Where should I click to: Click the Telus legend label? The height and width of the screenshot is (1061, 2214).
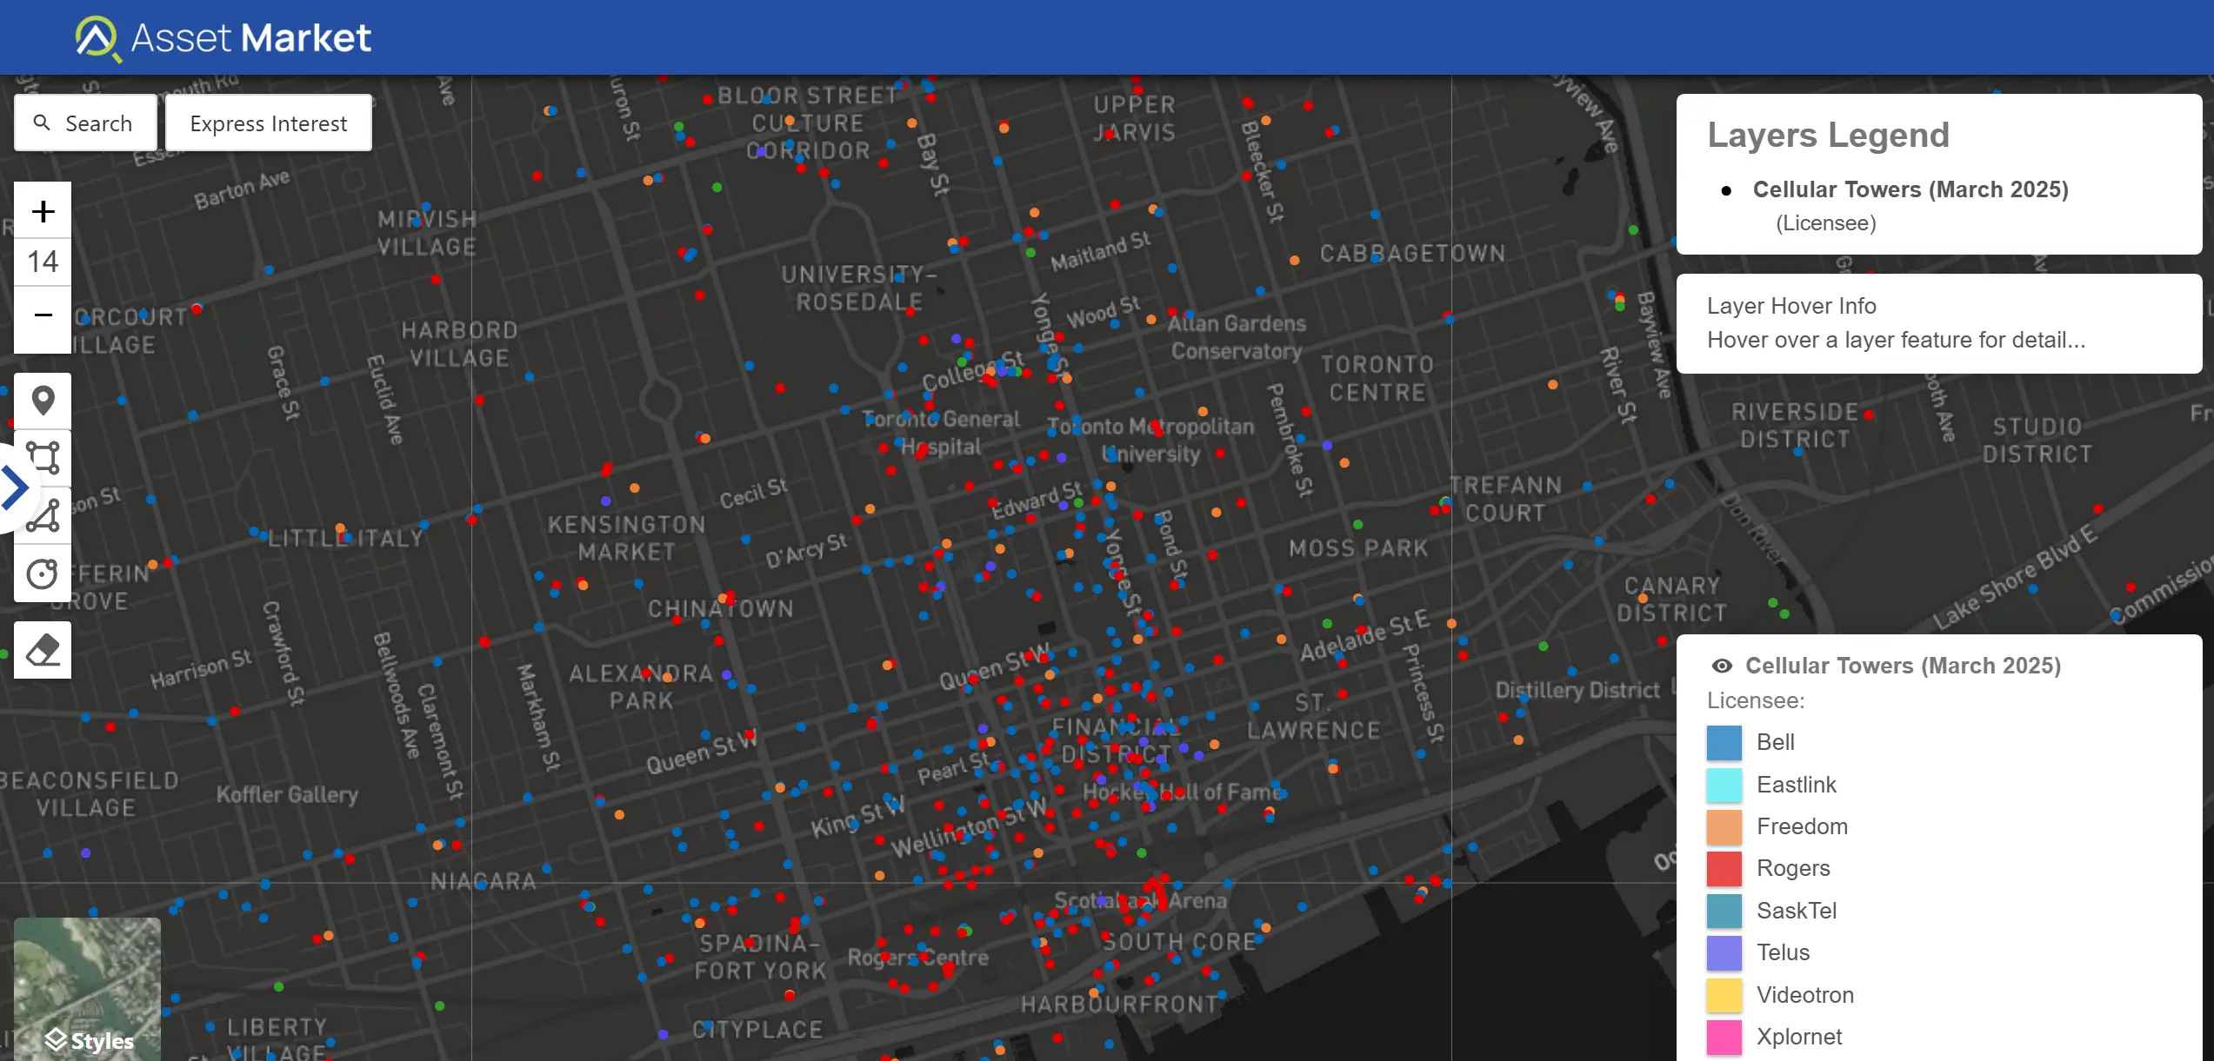(1783, 952)
